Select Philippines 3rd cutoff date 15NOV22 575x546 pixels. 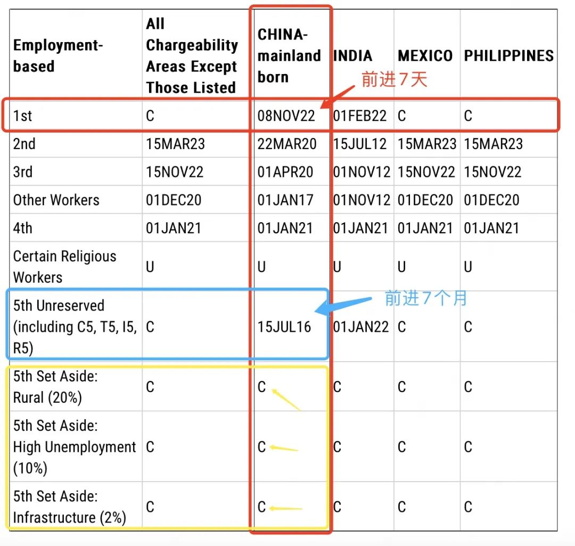(x=492, y=172)
